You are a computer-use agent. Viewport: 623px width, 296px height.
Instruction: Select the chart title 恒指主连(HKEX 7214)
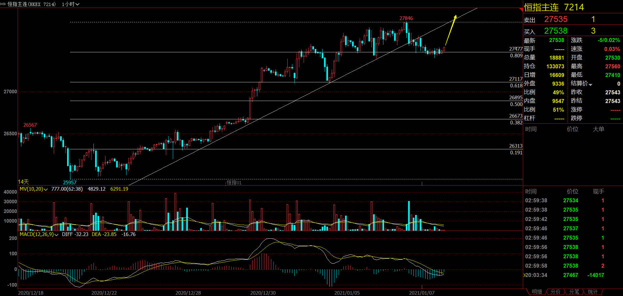[32, 4]
